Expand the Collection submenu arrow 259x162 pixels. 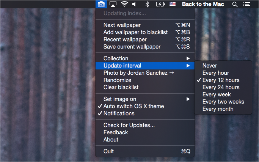188,58
